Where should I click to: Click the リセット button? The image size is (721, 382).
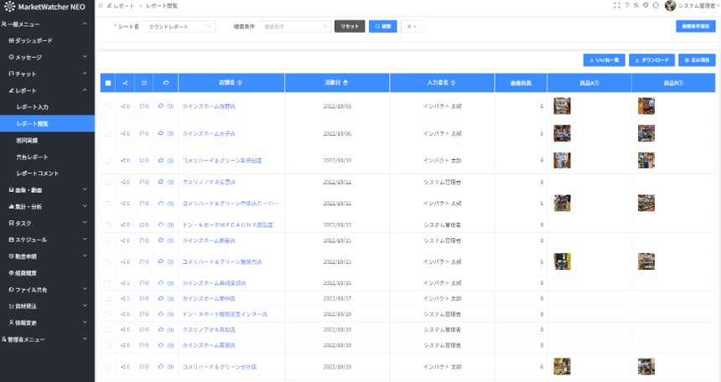click(350, 27)
